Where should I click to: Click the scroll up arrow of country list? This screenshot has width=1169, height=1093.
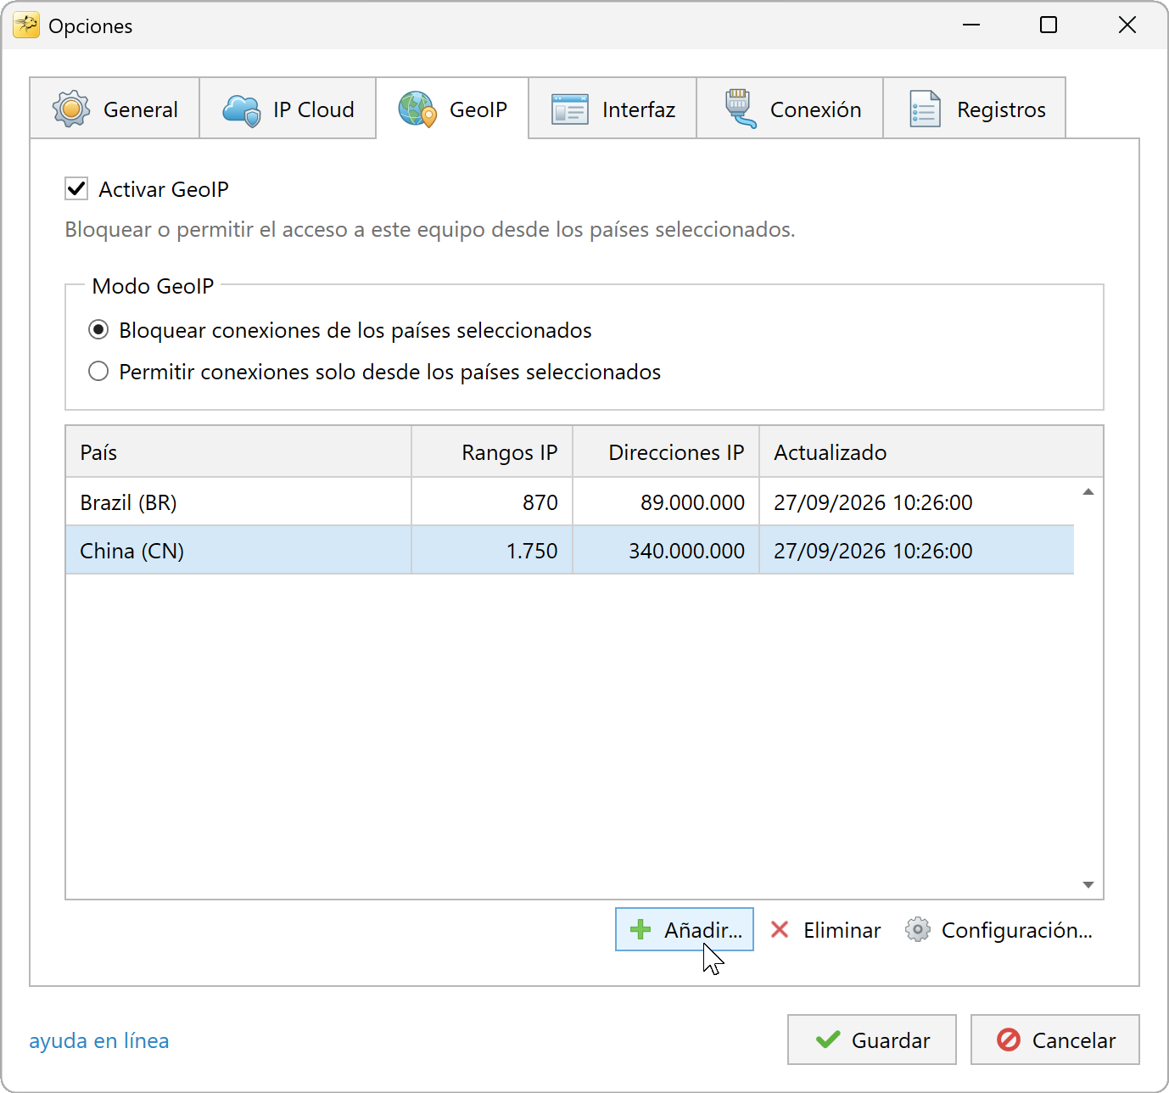pos(1088,492)
